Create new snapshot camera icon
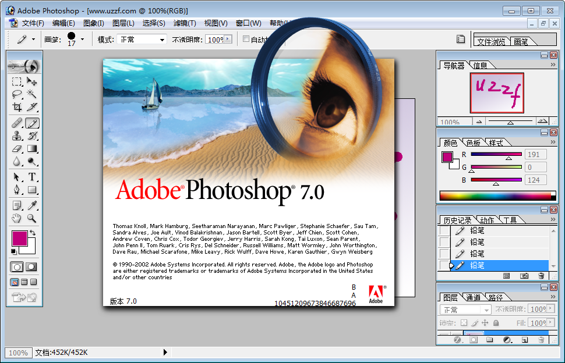The width and height of the screenshot is (565, 363). click(x=524, y=276)
